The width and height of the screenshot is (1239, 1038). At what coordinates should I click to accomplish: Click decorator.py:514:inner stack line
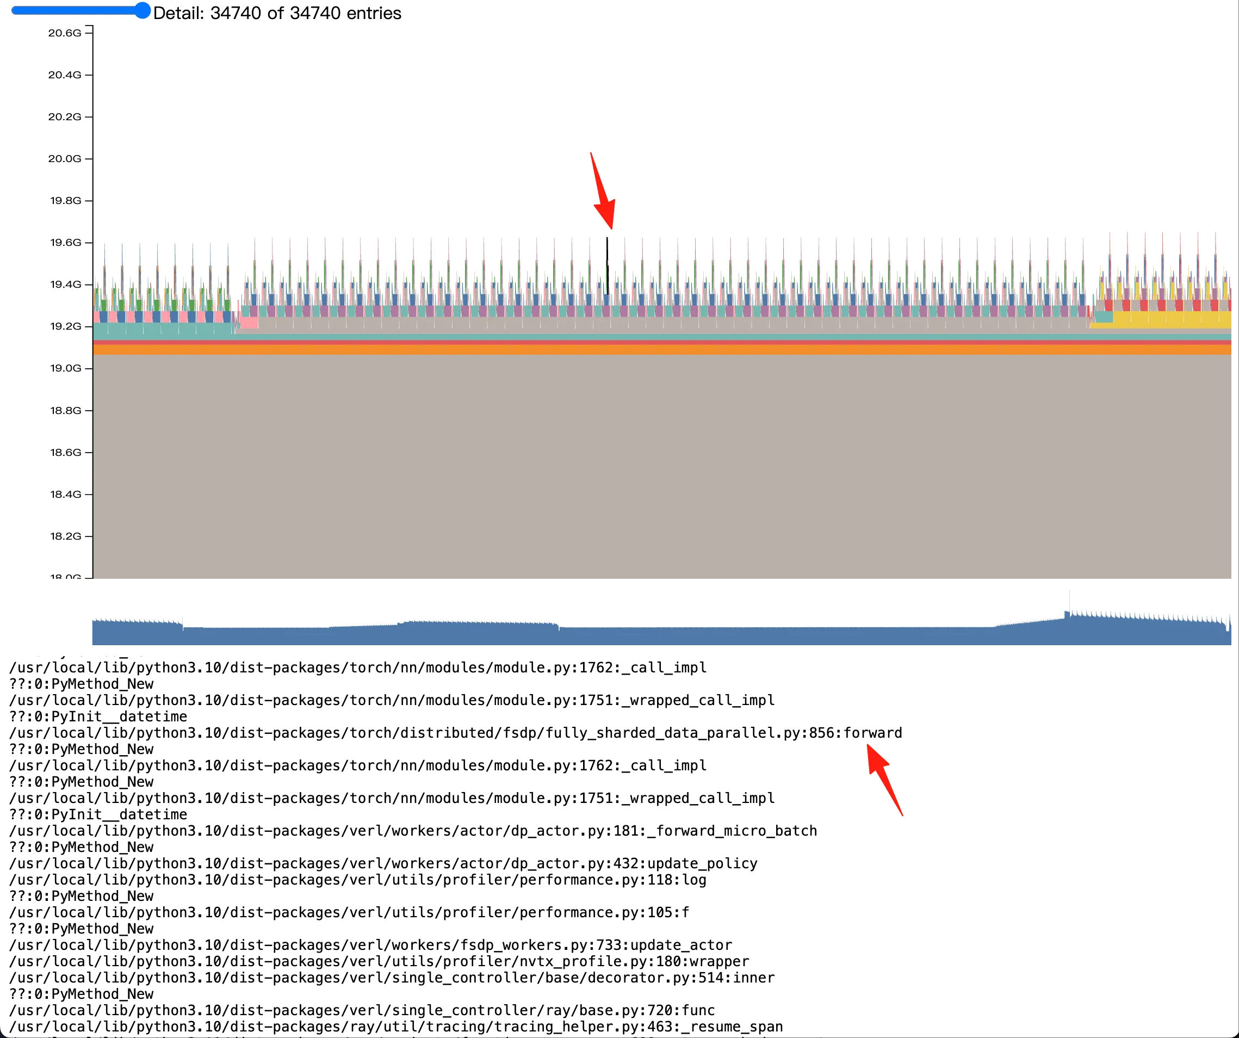(x=392, y=978)
